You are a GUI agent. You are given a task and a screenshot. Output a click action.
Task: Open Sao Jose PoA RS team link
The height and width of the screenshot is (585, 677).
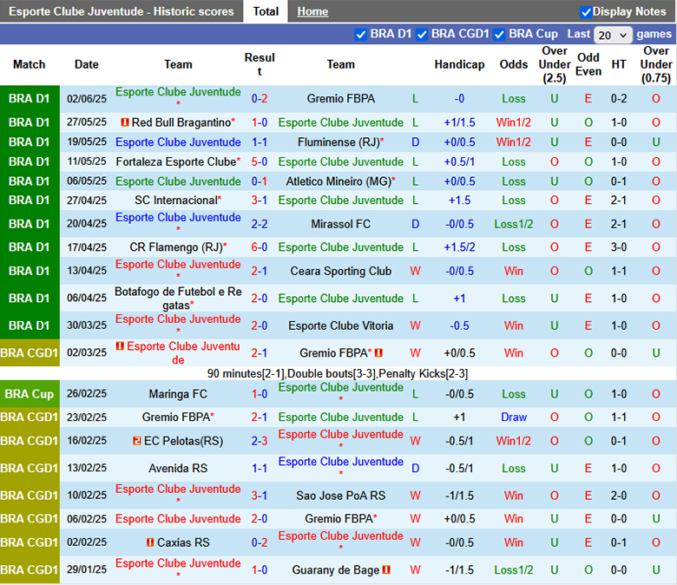click(340, 496)
